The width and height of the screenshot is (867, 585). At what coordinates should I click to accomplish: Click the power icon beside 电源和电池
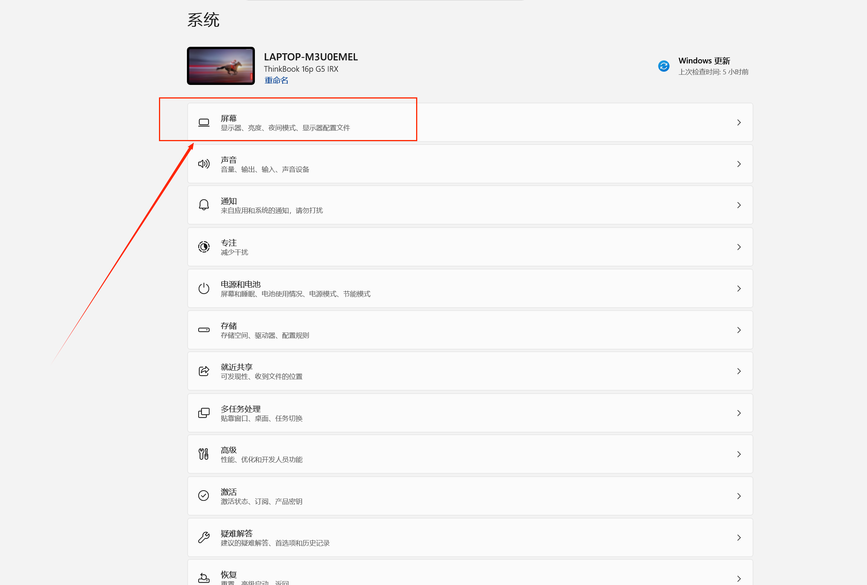(204, 288)
